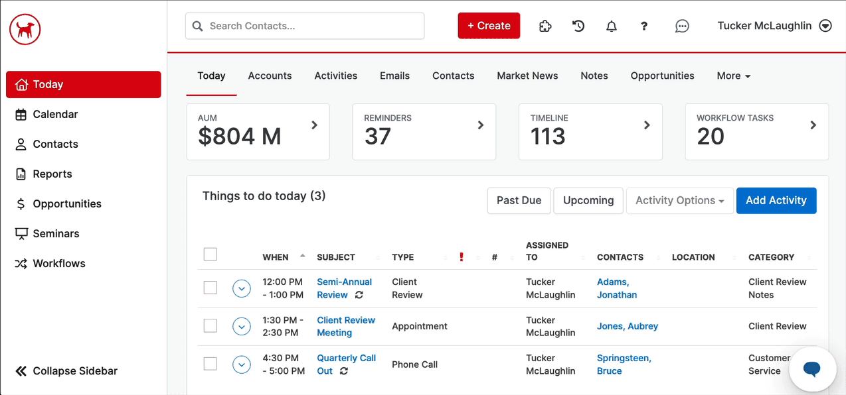Open Workflows in the sidebar
Screen dimensions: 846x395
[x=59, y=263]
